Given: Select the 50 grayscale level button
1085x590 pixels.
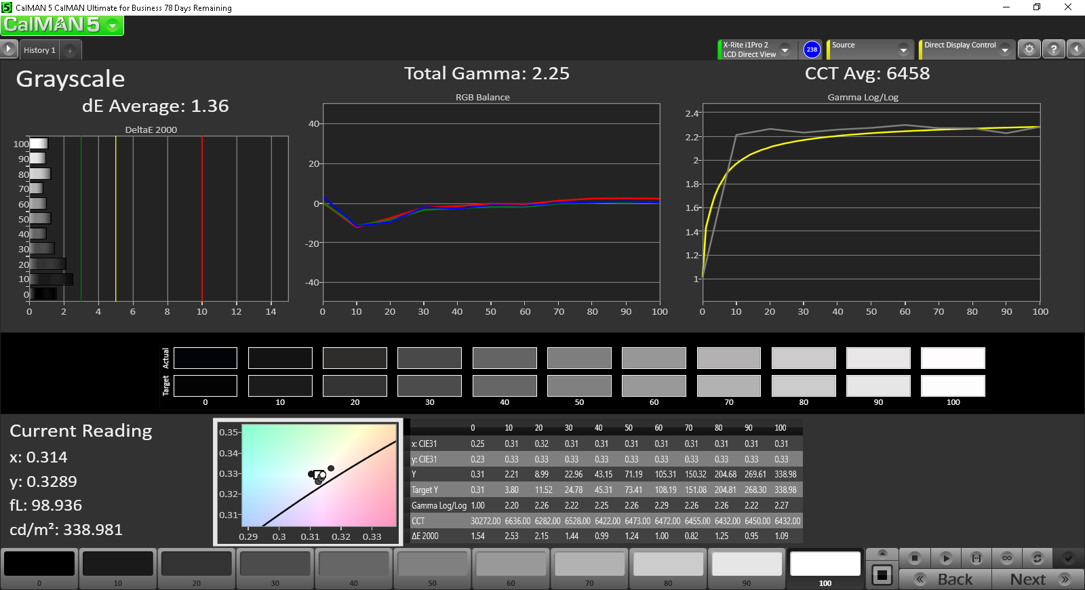Looking at the screenshot, I should [x=433, y=568].
